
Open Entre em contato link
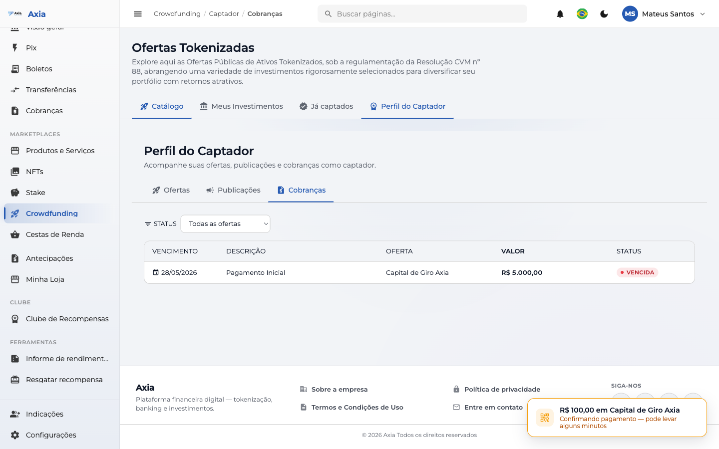(x=487, y=407)
